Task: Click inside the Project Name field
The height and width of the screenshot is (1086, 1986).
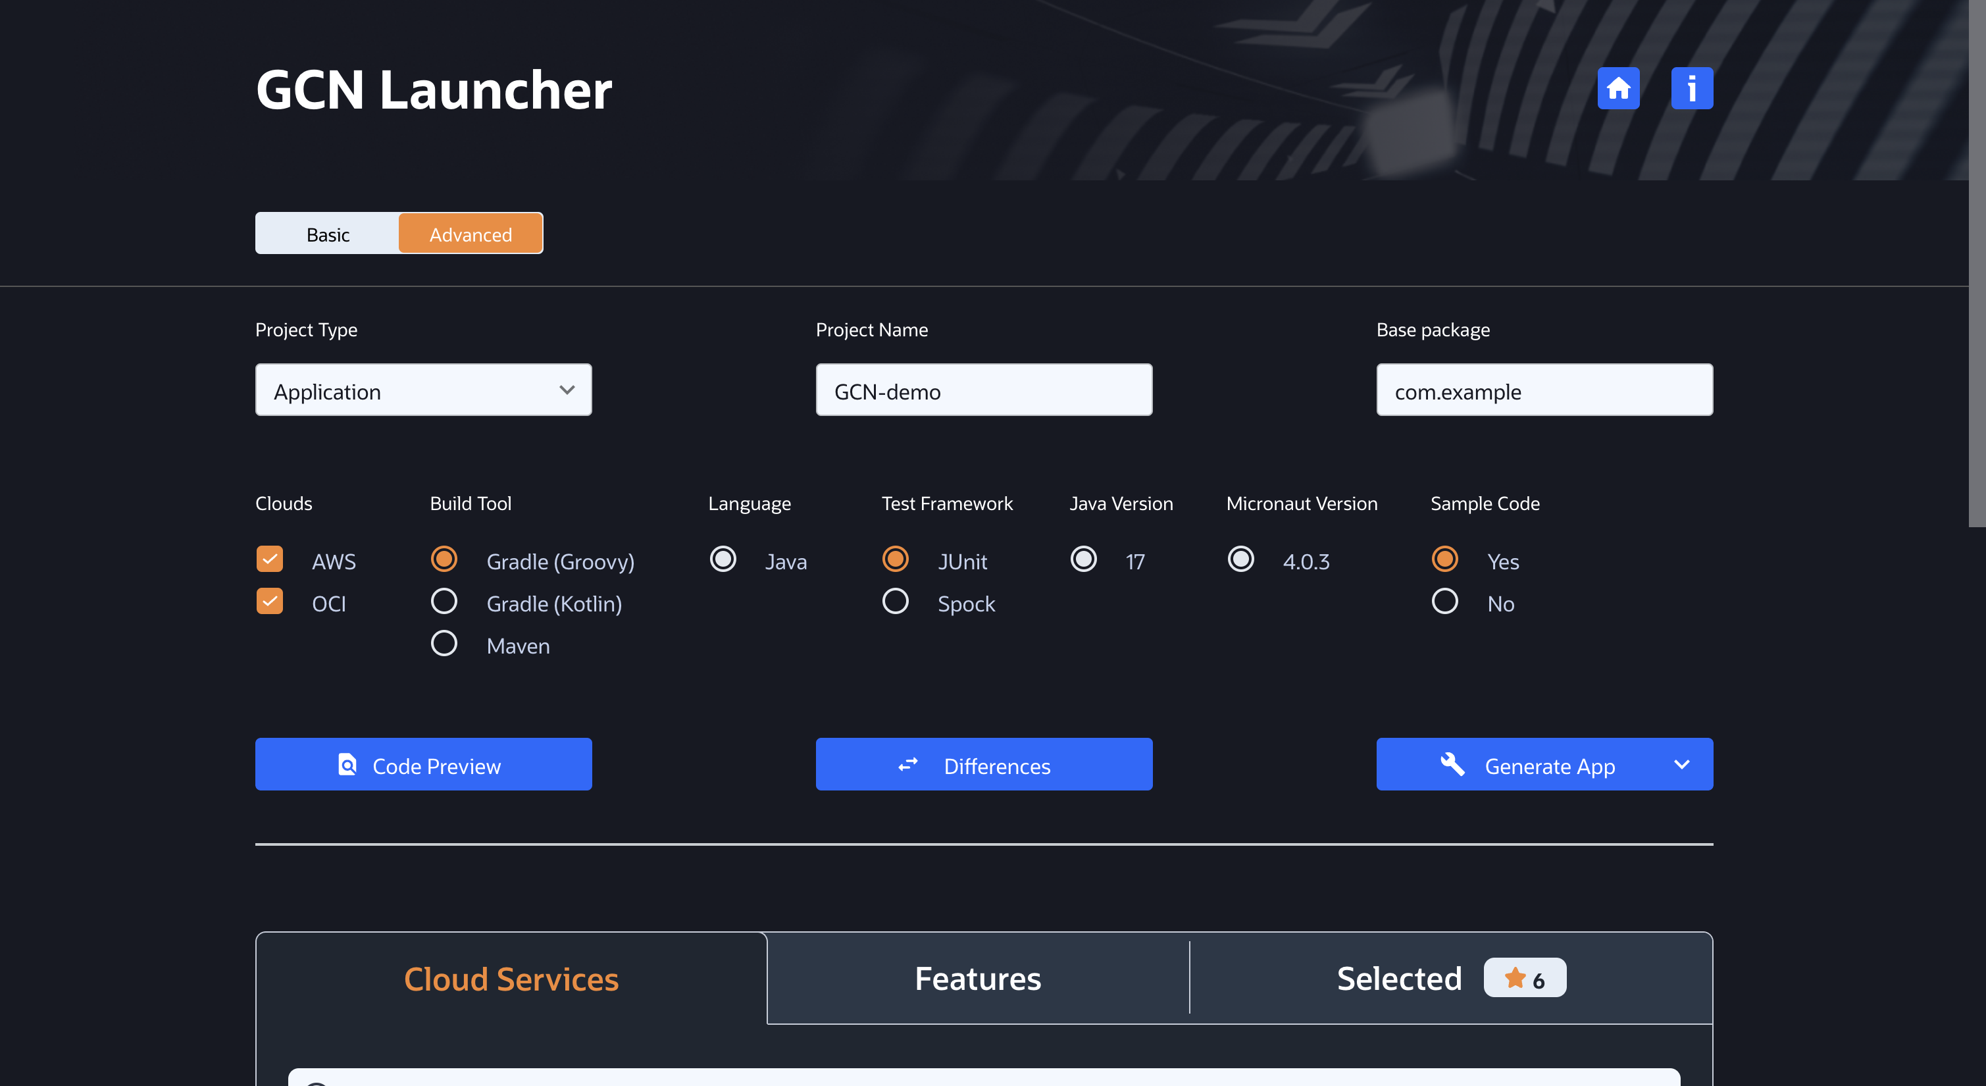Action: pos(984,390)
